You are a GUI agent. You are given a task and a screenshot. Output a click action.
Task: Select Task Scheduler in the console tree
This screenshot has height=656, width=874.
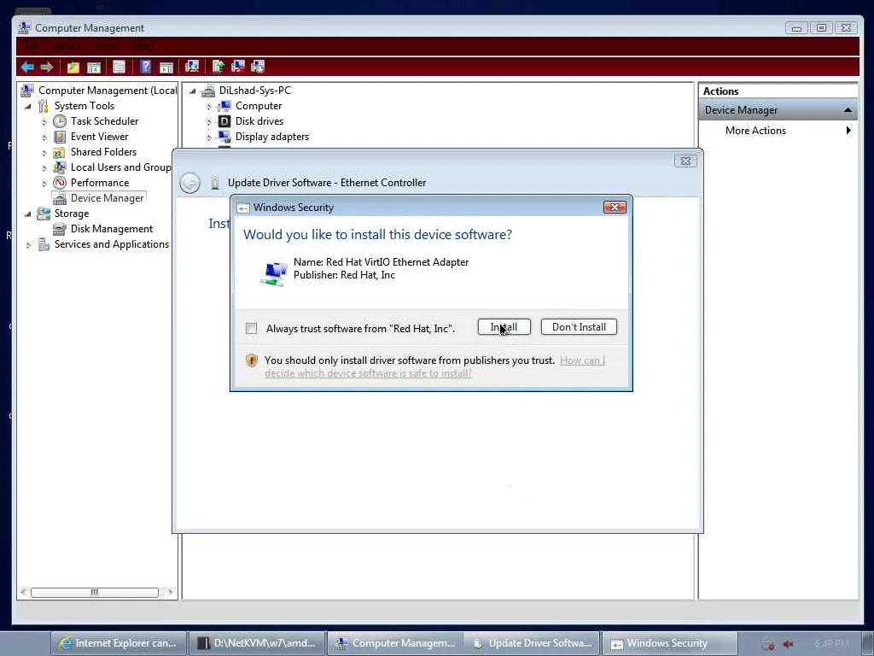[104, 121]
